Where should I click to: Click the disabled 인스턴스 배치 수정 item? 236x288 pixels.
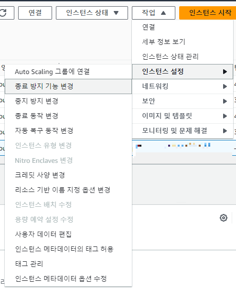[68, 204]
